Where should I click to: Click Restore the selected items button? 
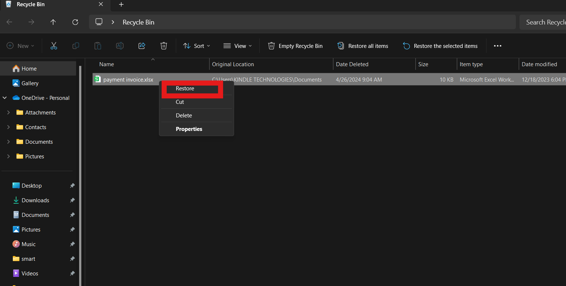click(x=440, y=46)
